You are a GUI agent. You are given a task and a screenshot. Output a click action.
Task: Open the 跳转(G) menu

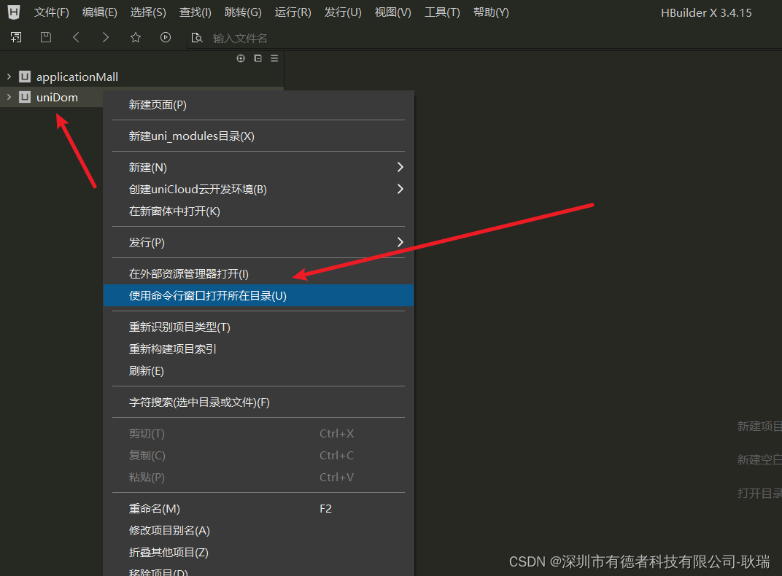pyautogui.click(x=243, y=12)
